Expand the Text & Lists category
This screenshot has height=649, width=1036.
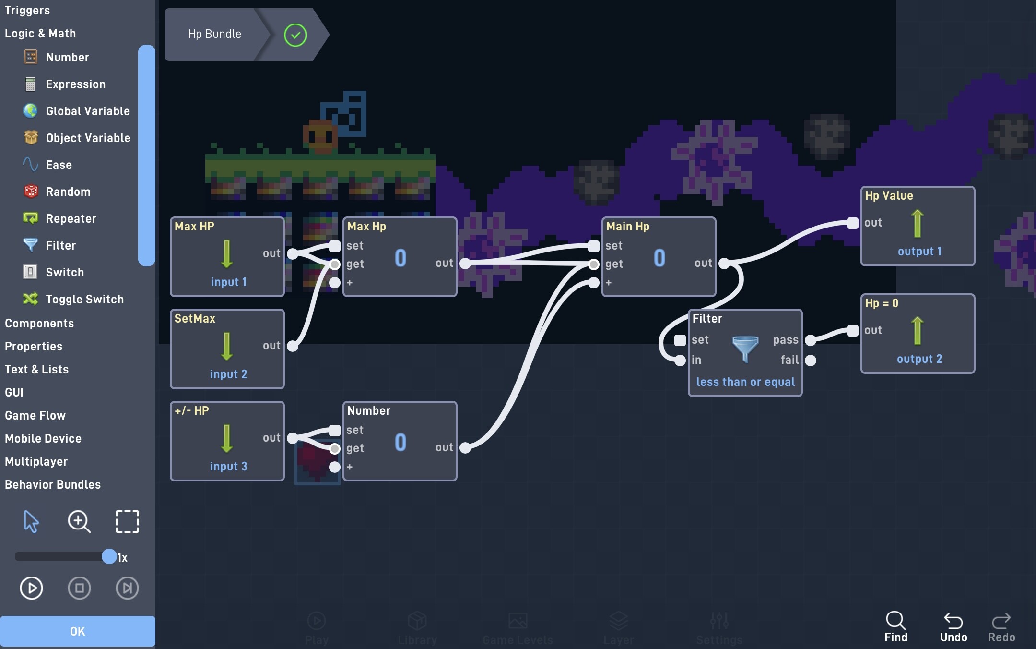[x=36, y=369]
